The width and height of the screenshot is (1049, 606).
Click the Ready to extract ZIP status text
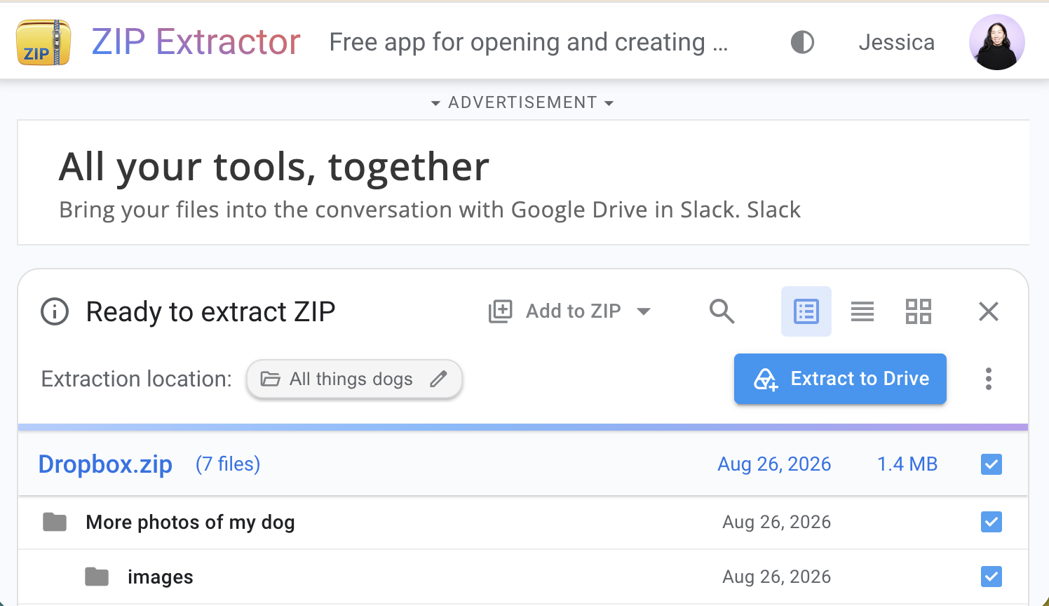click(210, 311)
